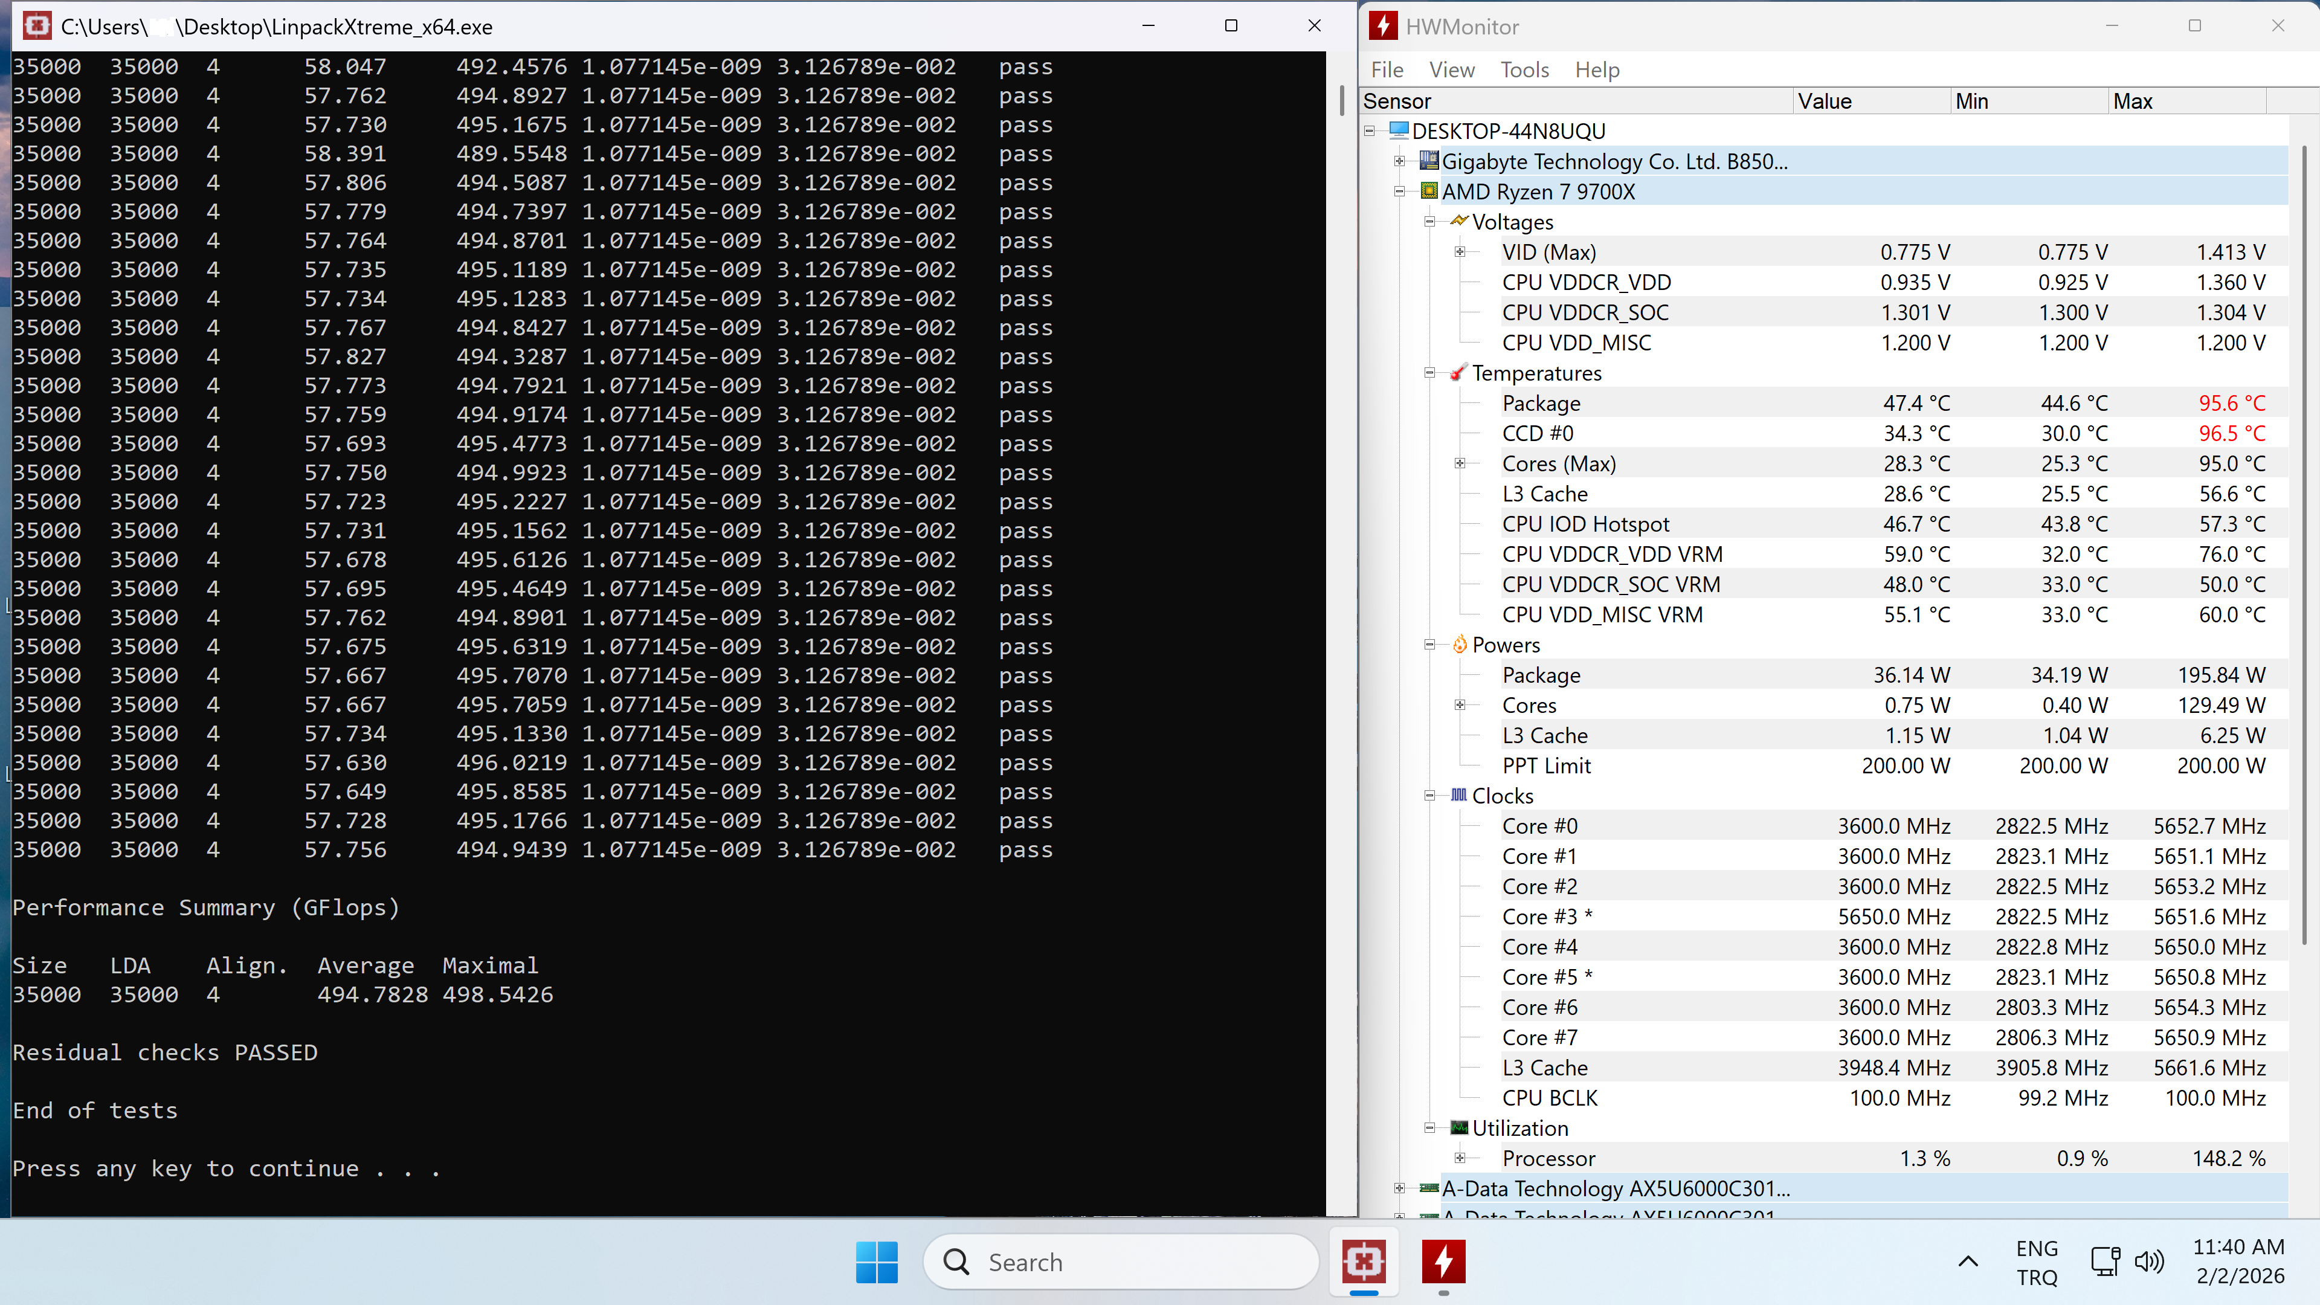Click the HWMonitor lightning title icon
Image resolution: width=2320 pixels, height=1305 pixels.
(x=1382, y=26)
